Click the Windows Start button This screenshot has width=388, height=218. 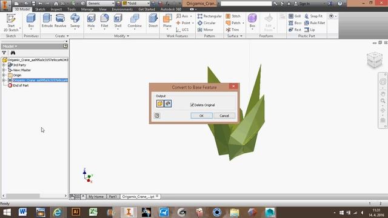[7, 213]
